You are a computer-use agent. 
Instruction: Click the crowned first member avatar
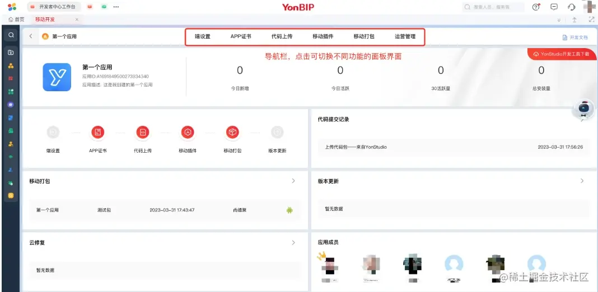[x=330, y=265]
